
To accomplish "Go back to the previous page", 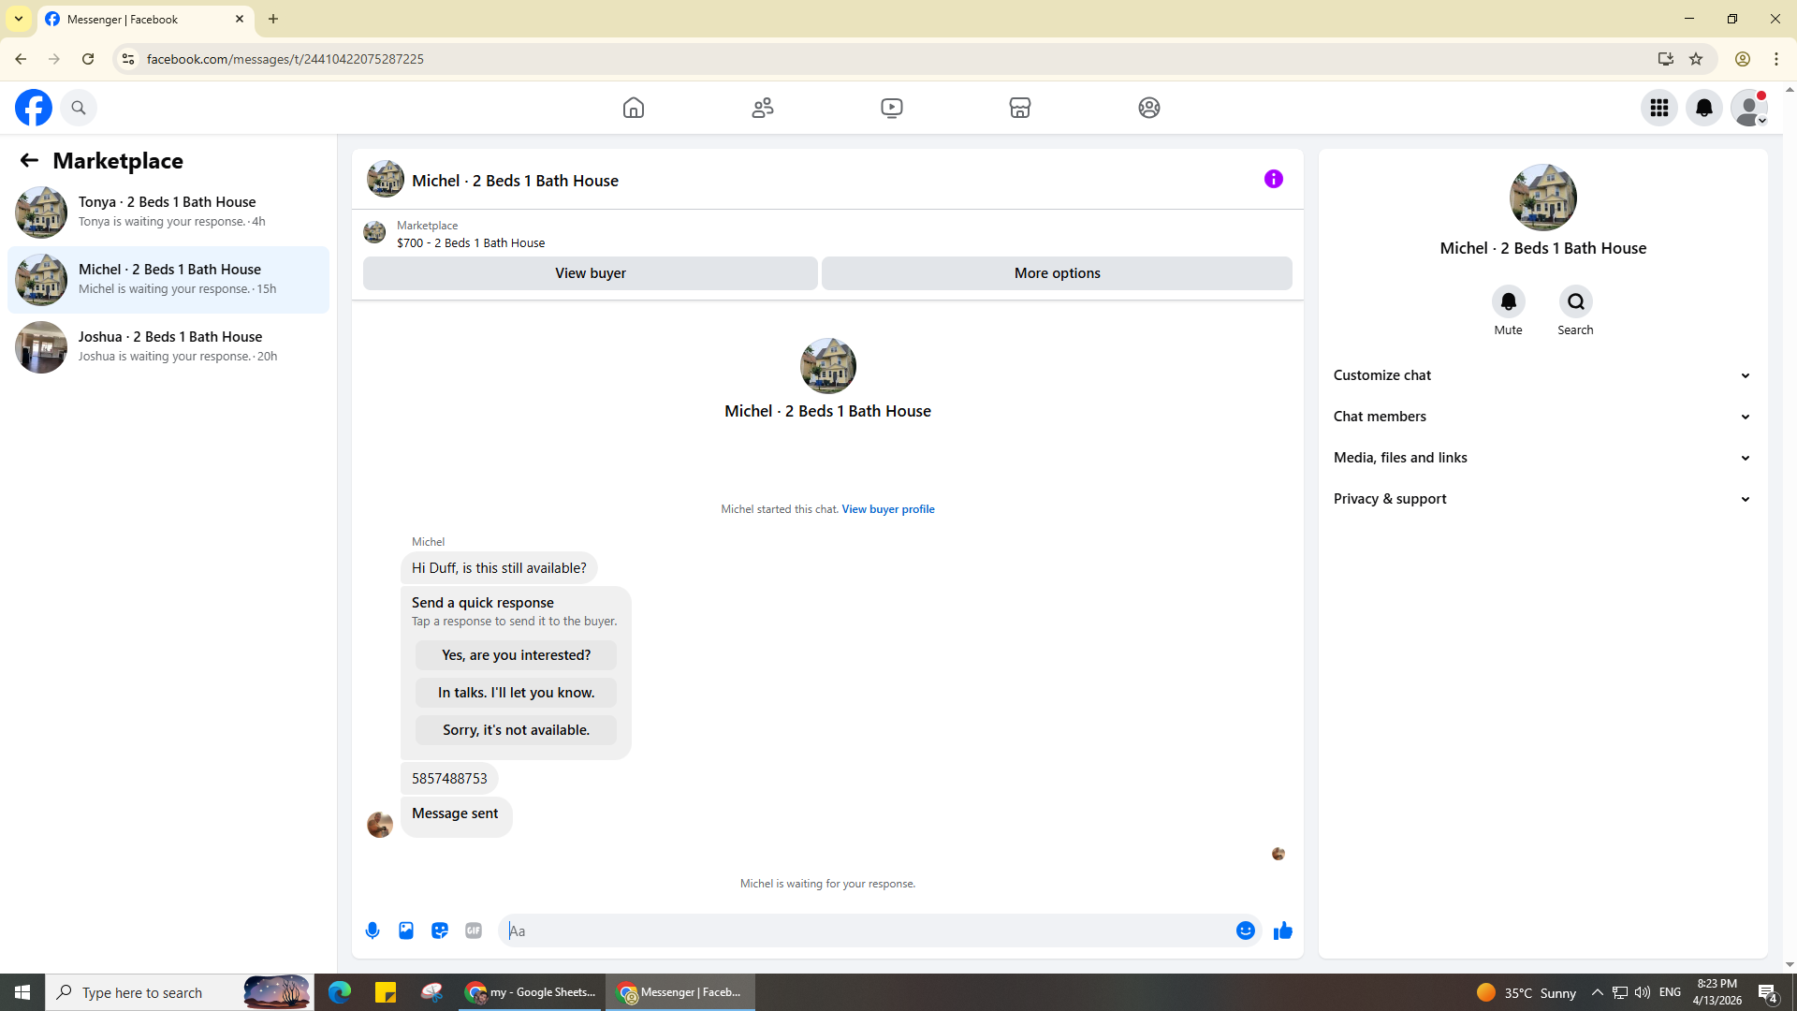I will (21, 59).
